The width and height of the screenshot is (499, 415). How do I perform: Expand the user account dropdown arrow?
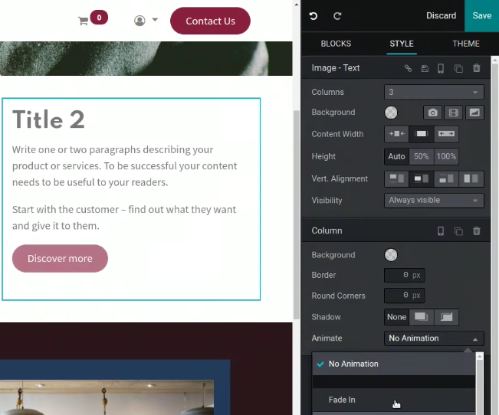pyautogui.click(x=155, y=20)
